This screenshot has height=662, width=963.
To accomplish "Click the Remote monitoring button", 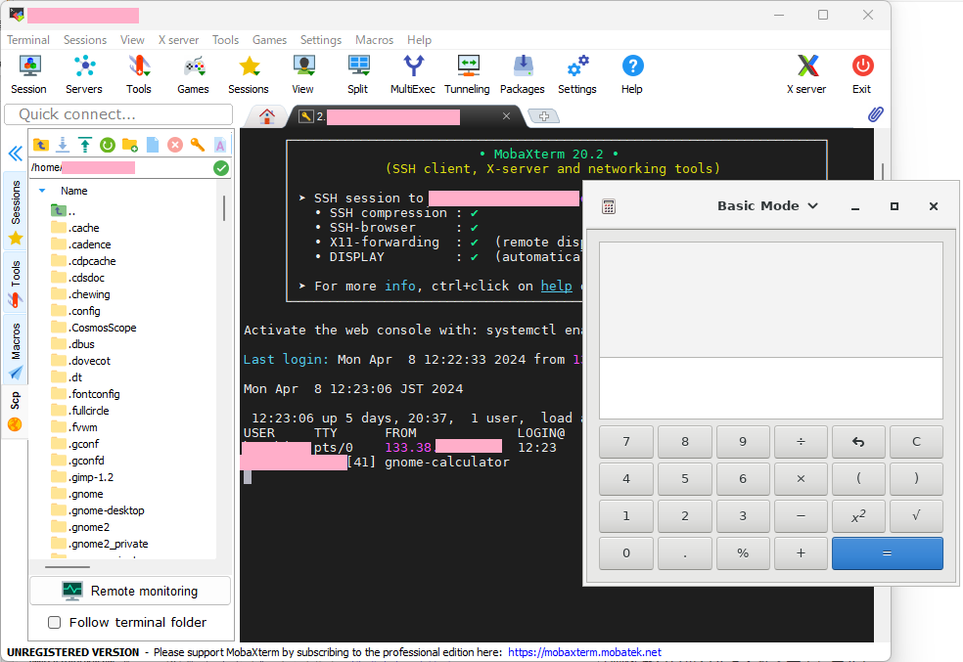I will pos(130,591).
